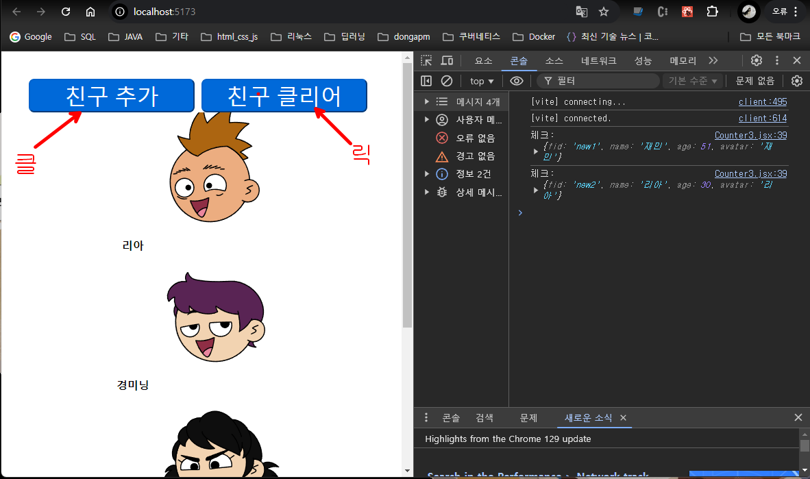Click the 필터 console filter field
This screenshot has height=479, width=810.
click(x=599, y=81)
